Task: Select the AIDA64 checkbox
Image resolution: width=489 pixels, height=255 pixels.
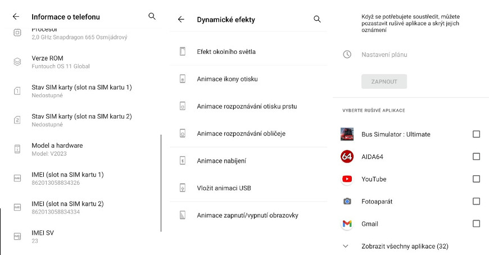Action: (476, 157)
